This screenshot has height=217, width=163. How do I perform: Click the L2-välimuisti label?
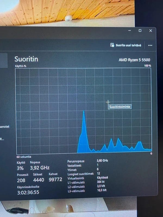click(76, 187)
